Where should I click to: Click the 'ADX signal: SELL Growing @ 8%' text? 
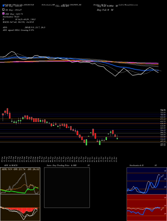click(x=18, y=30)
